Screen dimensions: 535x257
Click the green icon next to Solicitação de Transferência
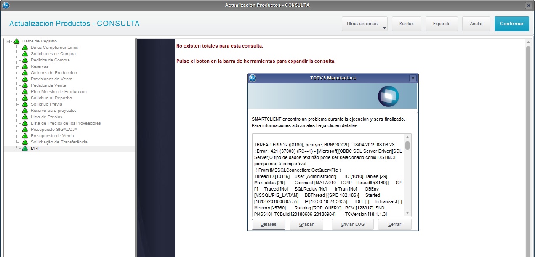[25, 142]
